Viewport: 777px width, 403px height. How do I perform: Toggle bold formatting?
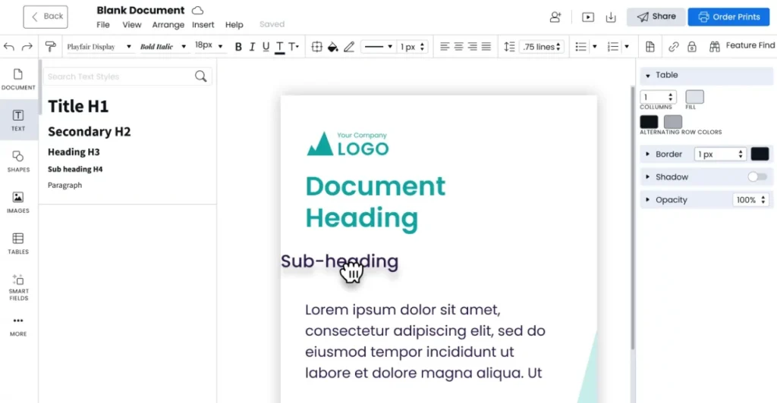(238, 46)
